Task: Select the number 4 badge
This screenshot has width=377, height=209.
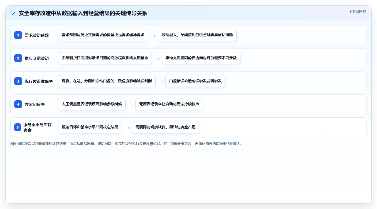Action: click(18, 104)
